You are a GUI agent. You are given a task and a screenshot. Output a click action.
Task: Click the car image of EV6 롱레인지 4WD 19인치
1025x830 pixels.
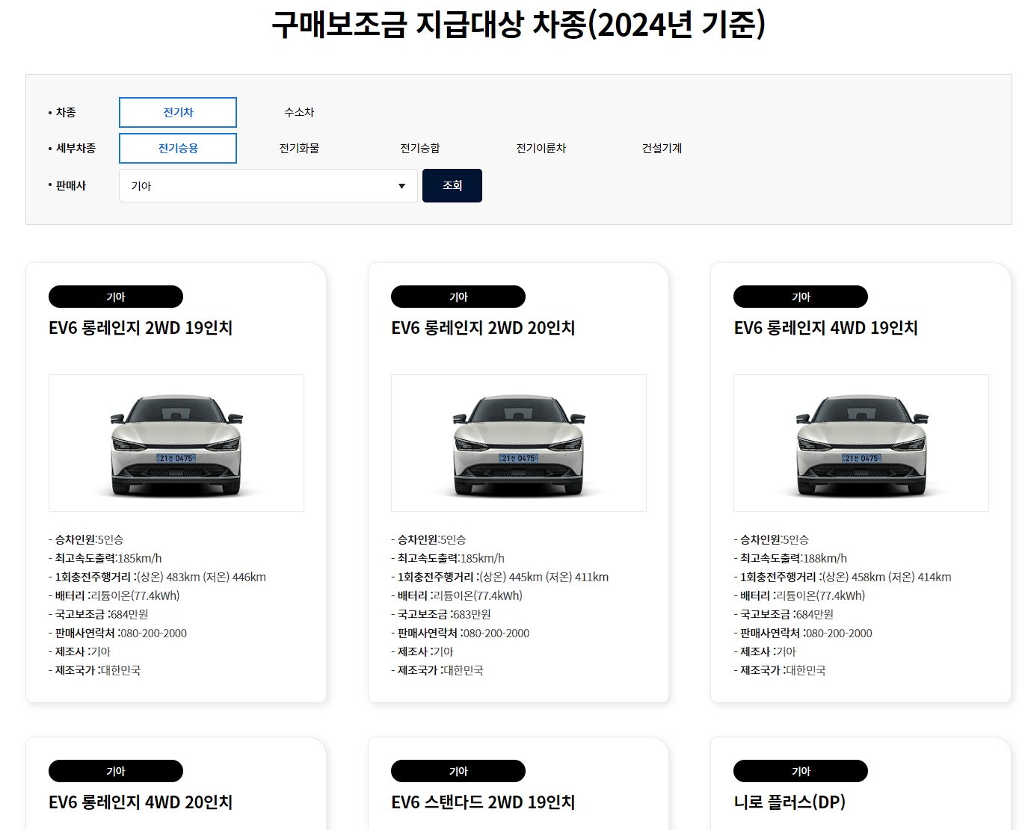click(x=861, y=443)
